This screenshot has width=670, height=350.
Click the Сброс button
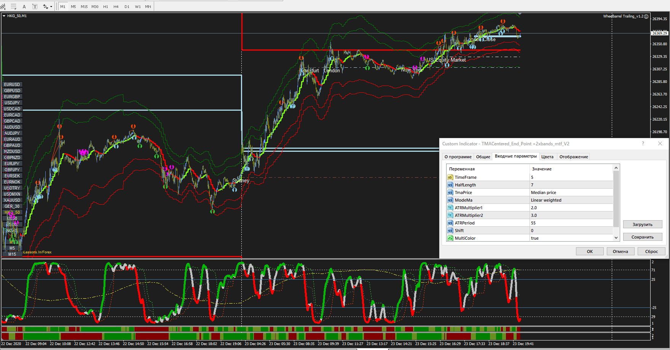pyautogui.click(x=651, y=251)
